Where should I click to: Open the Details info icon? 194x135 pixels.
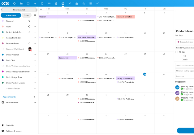point(185,56)
